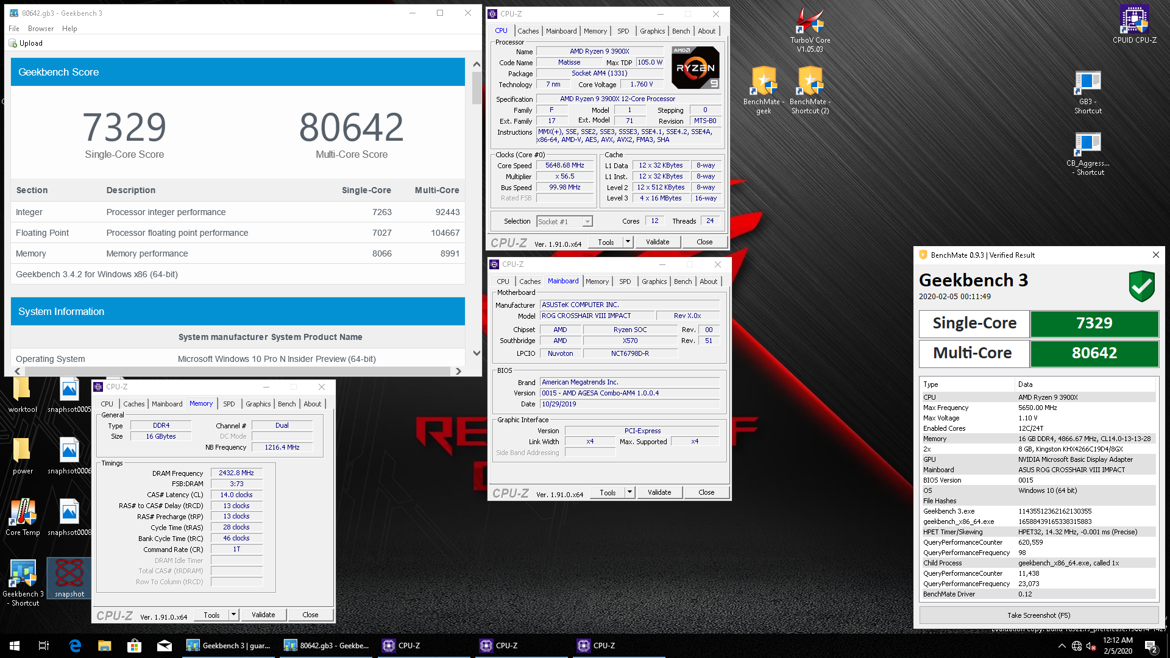Open the CB_Aggress Shortcut desktop icon
The image size is (1170, 658).
pos(1088,154)
